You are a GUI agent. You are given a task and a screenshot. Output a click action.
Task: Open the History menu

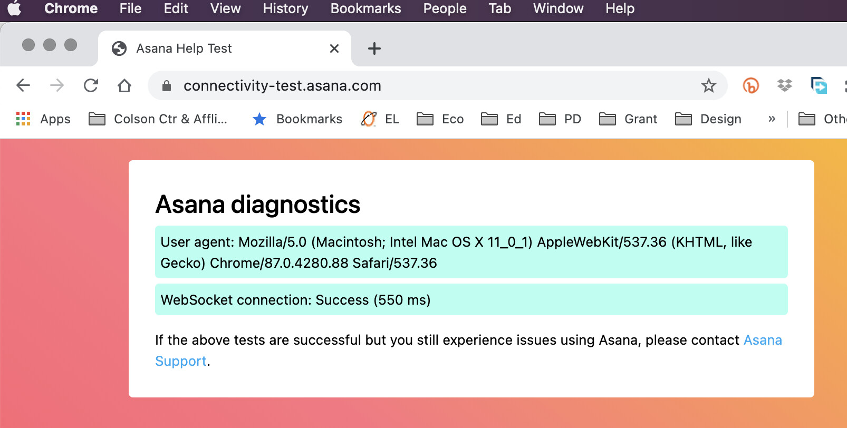coord(285,8)
